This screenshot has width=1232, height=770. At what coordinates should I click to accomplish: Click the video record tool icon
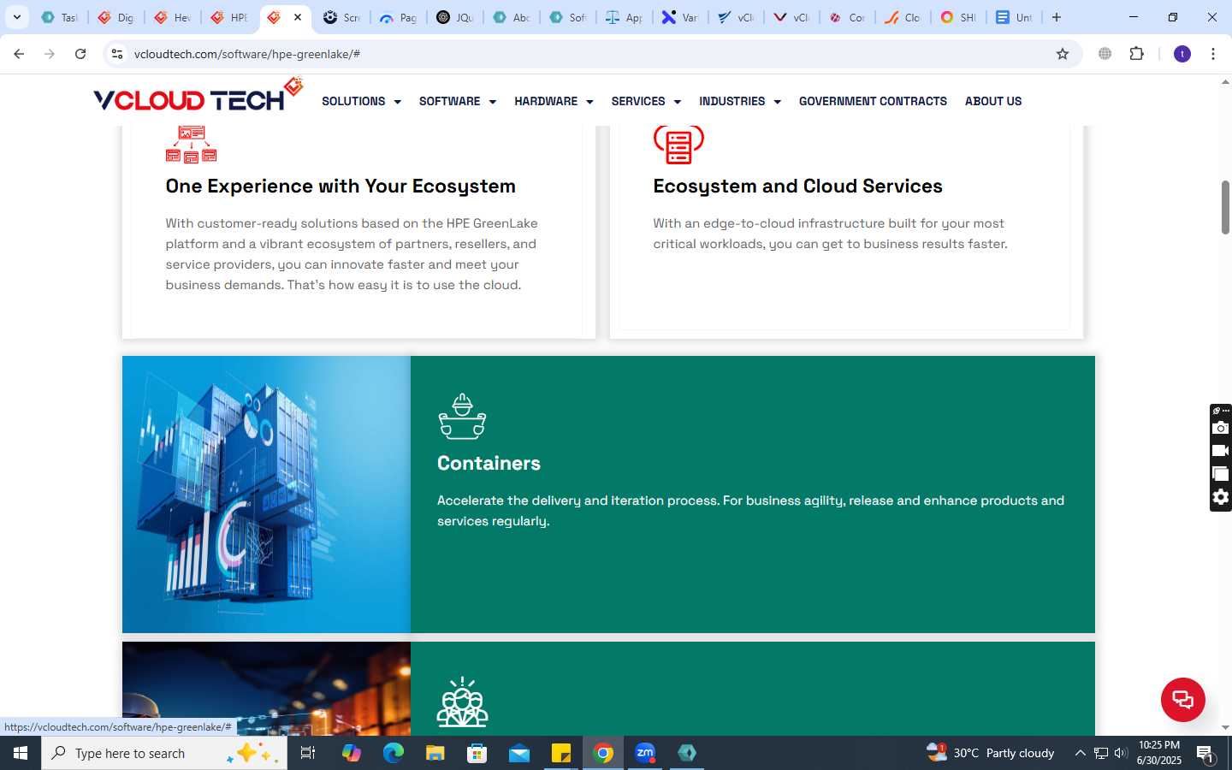click(1221, 451)
